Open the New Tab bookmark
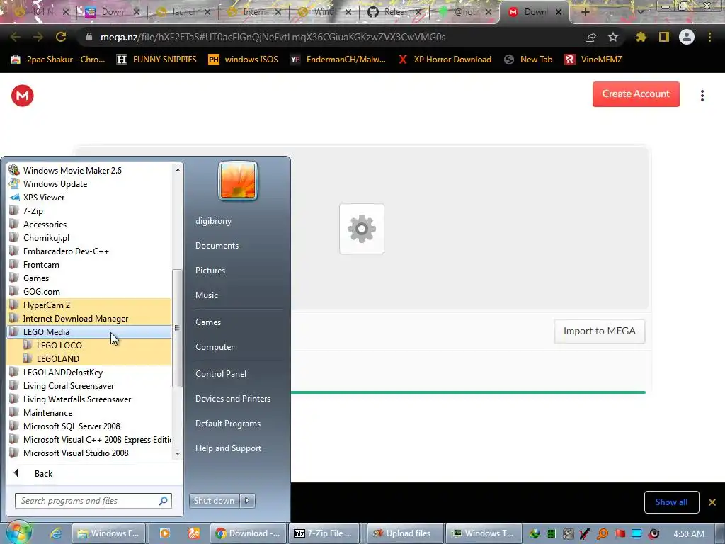Screen dimensions: 725x544 [x=528, y=59]
